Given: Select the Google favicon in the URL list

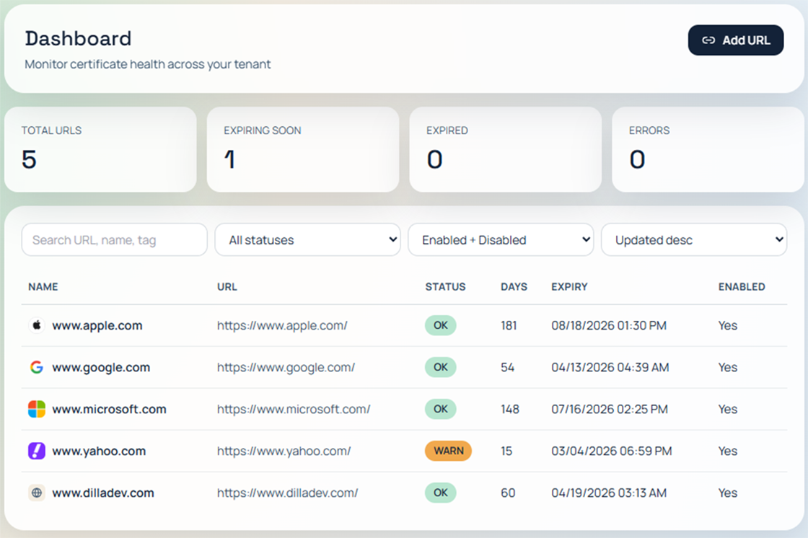Looking at the screenshot, I should click(37, 367).
